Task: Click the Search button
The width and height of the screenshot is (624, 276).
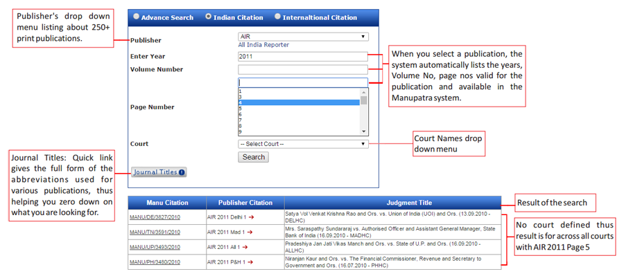Action: [x=254, y=157]
